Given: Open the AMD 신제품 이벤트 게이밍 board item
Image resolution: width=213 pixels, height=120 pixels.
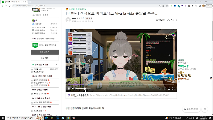Looking at the screenshot, I should point(40,94).
